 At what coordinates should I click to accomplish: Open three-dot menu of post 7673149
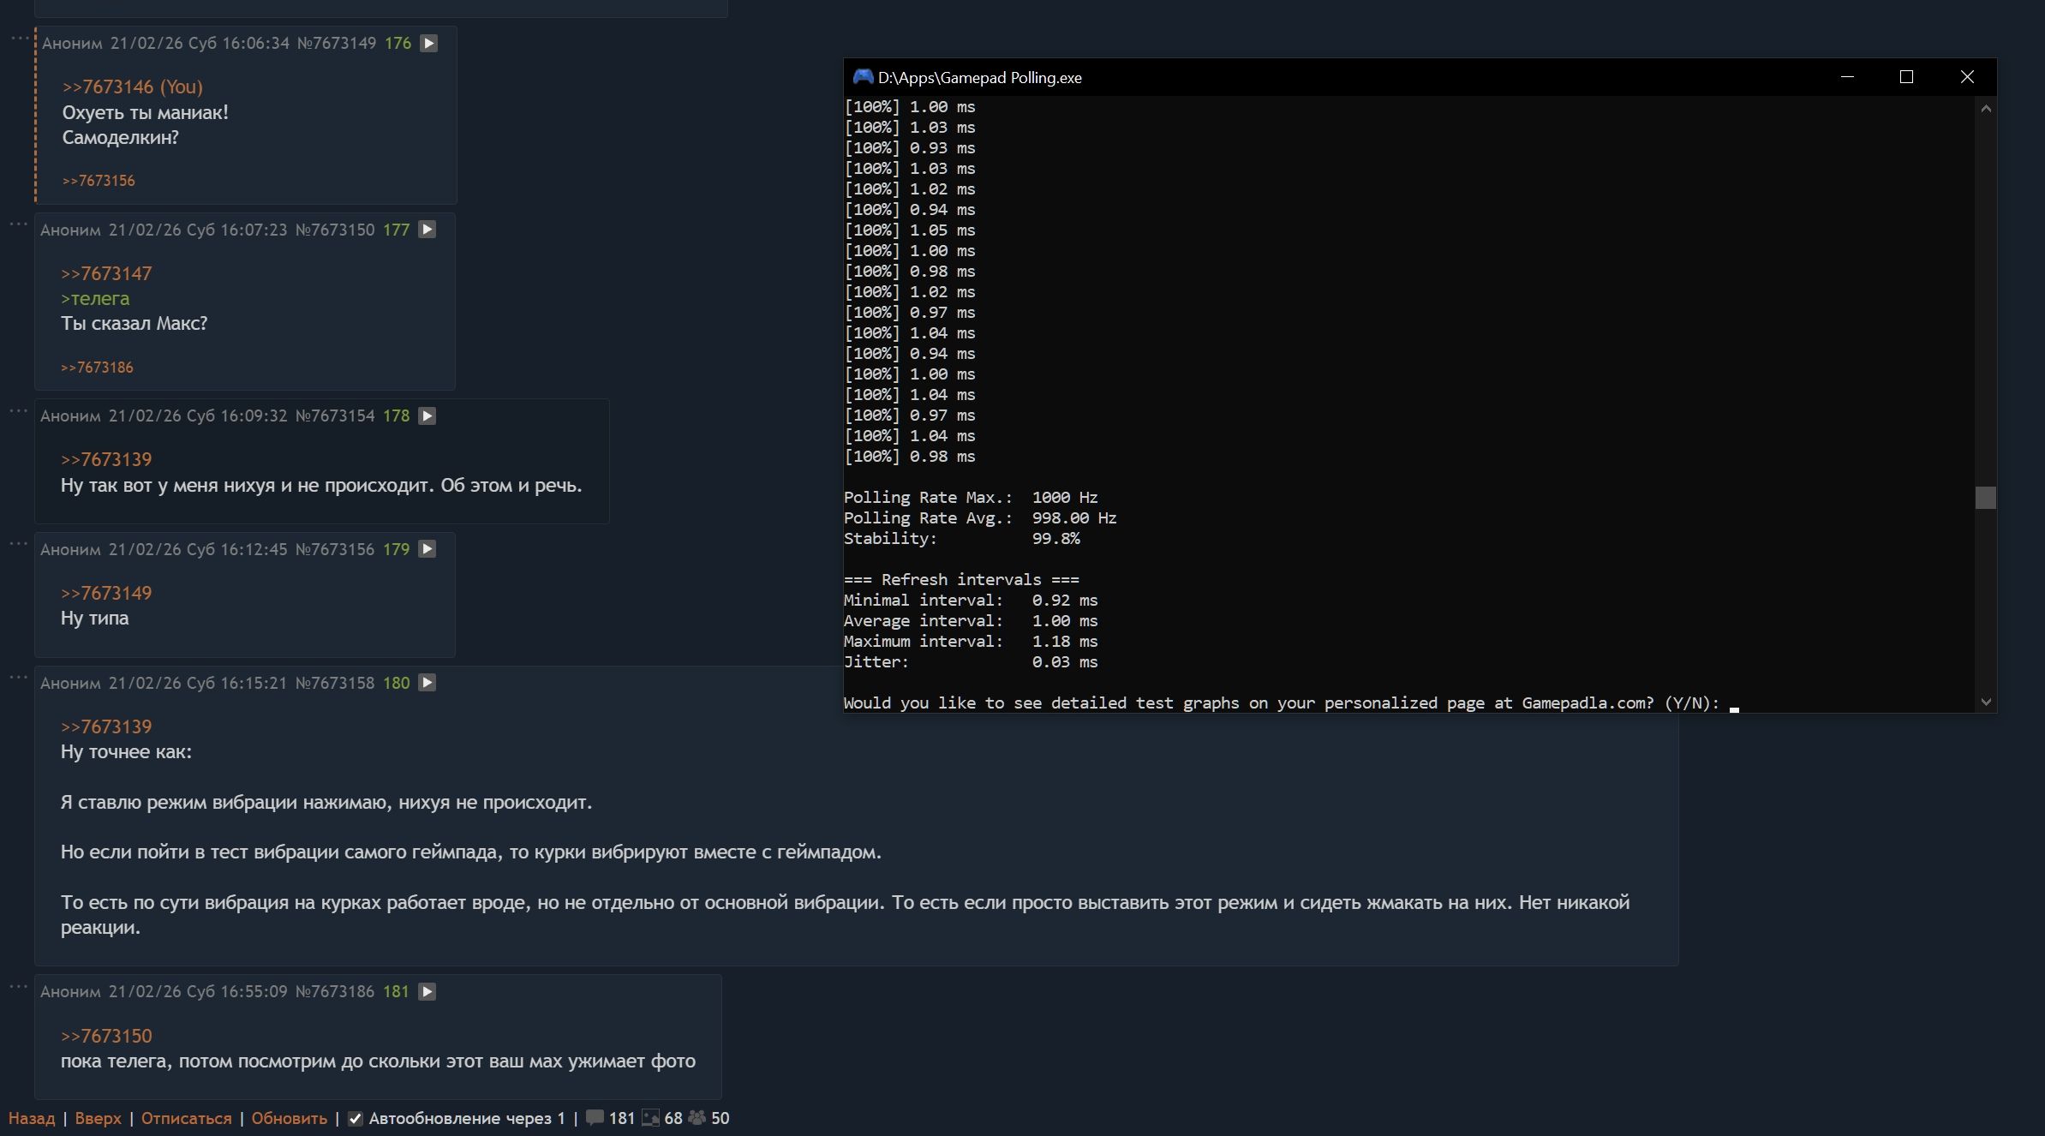(19, 39)
